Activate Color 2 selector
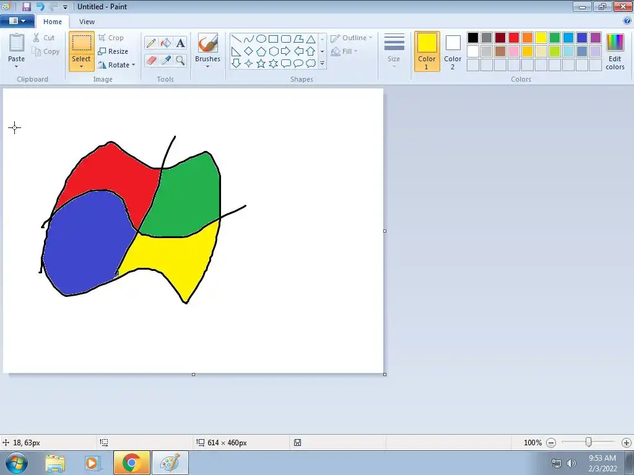The image size is (634, 475). coord(453,52)
